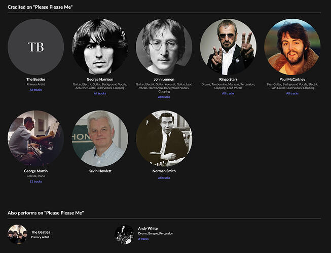Click the John Lennon name label
Screen dimensions: 331x253
click(x=164, y=80)
